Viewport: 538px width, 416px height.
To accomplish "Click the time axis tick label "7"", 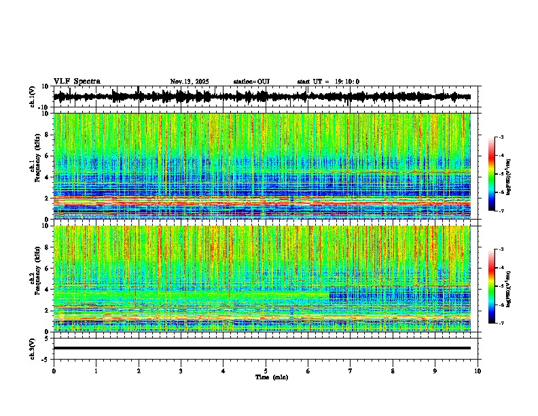I will (x=351, y=371).
